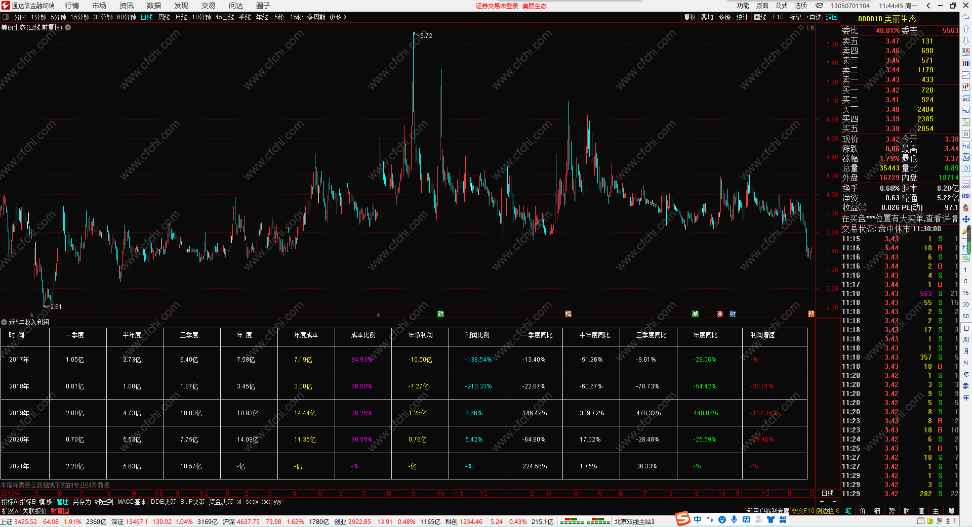Click the back chevron in title bar
This screenshot has height=527, width=972.
[928, 6]
